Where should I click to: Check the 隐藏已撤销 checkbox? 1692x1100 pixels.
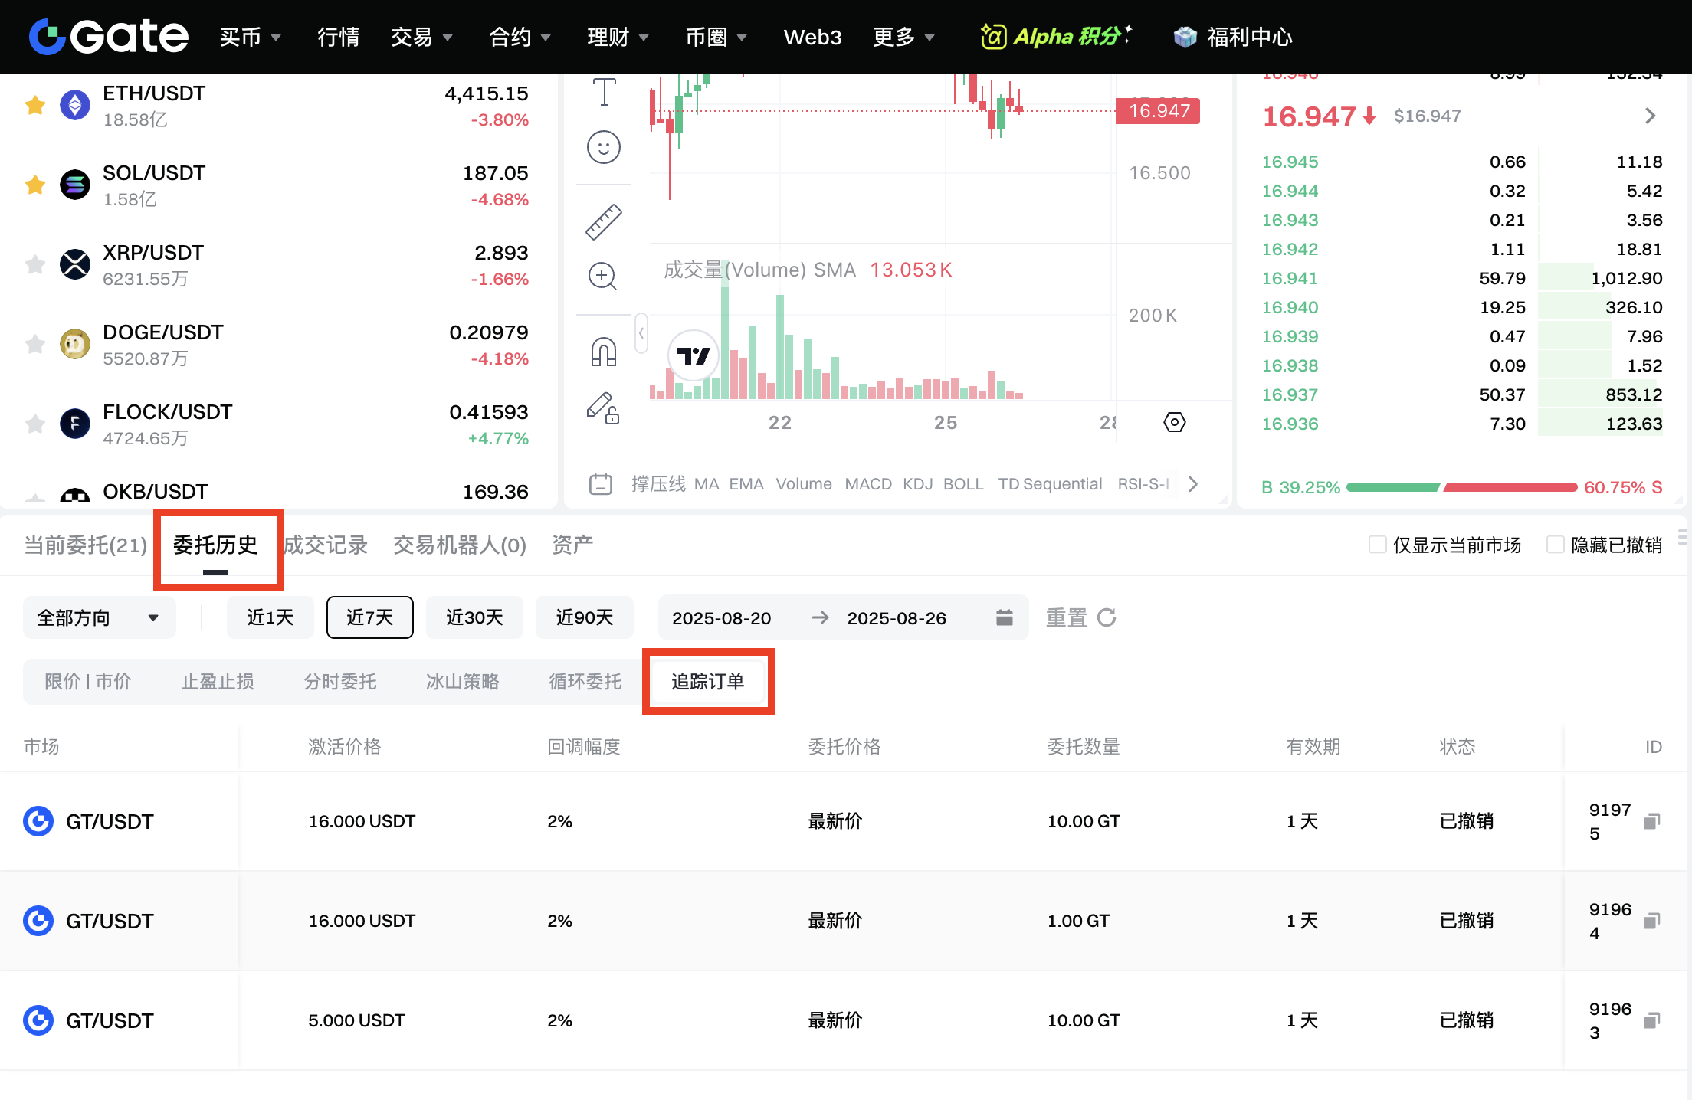(1555, 545)
